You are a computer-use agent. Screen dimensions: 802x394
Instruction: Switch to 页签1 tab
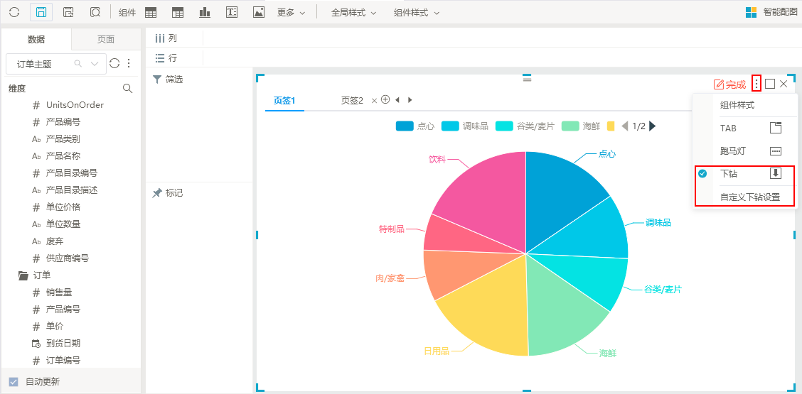click(284, 100)
